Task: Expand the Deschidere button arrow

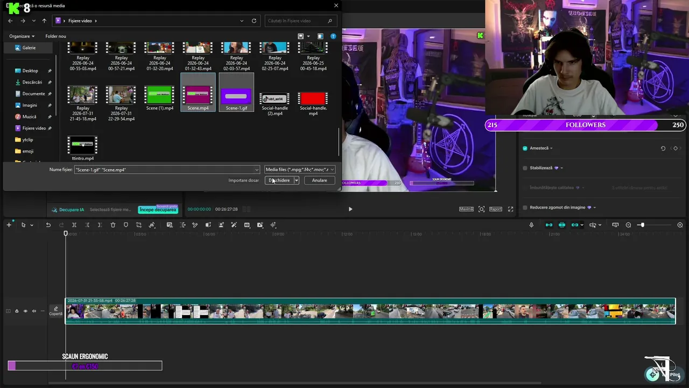Action: click(x=296, y=181)
